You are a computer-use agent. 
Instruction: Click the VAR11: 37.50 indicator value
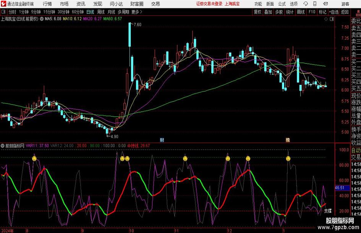click(x=37, y=146)
